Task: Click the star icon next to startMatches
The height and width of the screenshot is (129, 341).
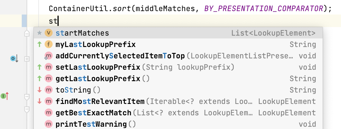Action: coord(39,33)
